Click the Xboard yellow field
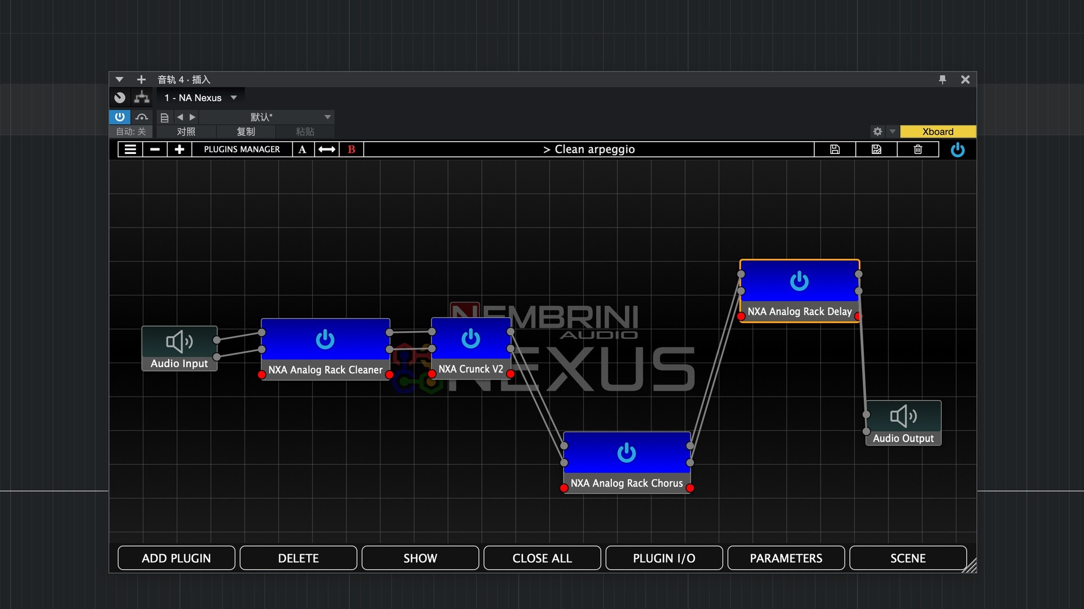Viewport: 1084px width, 609px height. pos(938,131)
